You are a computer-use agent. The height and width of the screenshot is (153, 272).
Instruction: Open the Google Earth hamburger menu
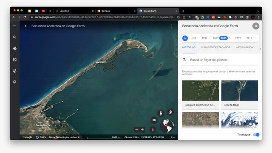(x=15, y=26)
